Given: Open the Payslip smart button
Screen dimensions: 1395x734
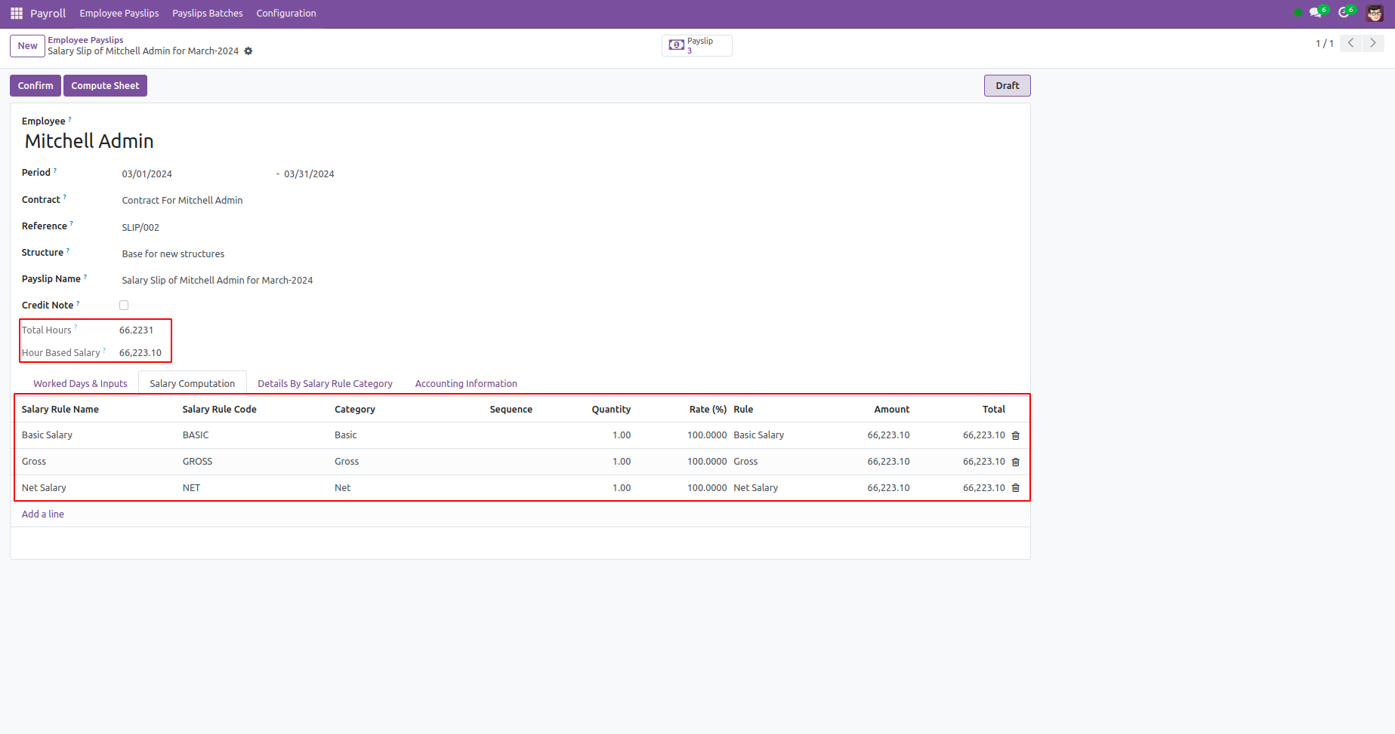Looking at the screenshot, I should [696, 45].
